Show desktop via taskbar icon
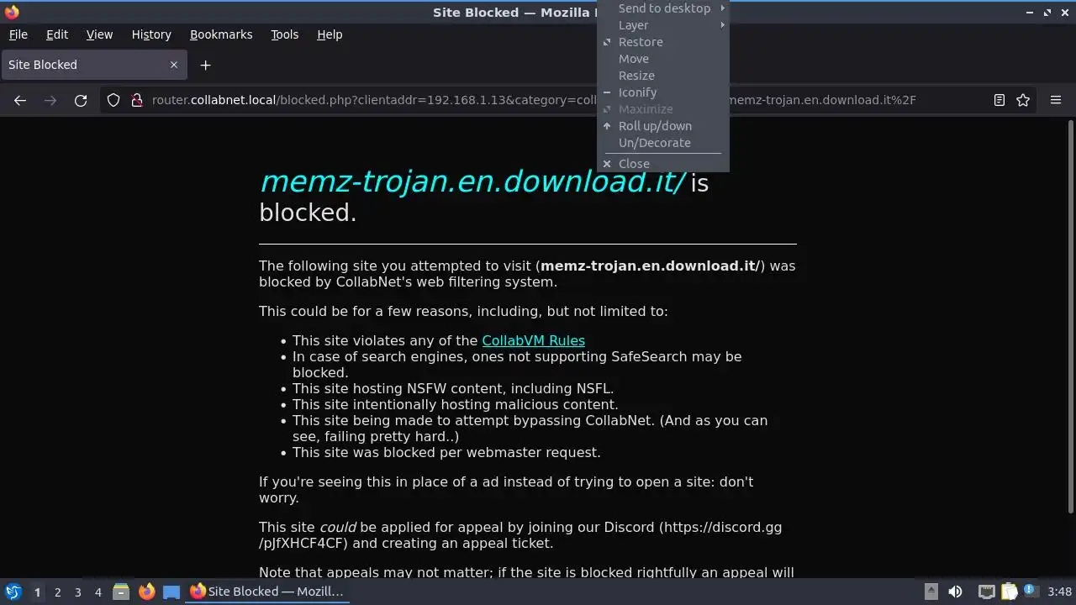The image size is (1076, 605). pos(171,592)
